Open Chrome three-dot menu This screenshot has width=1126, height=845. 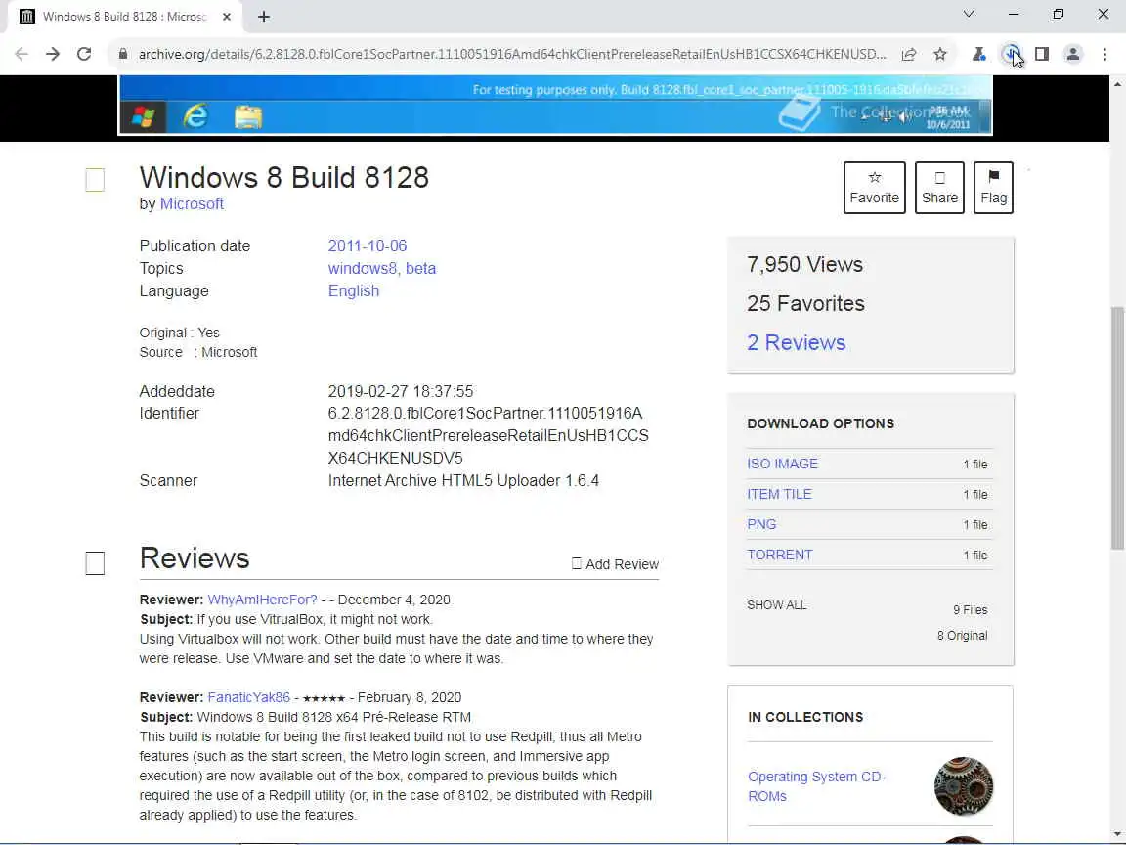[1104, 54]
